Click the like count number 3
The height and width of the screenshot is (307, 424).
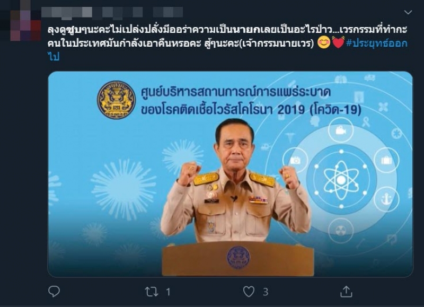coord(266,292)
